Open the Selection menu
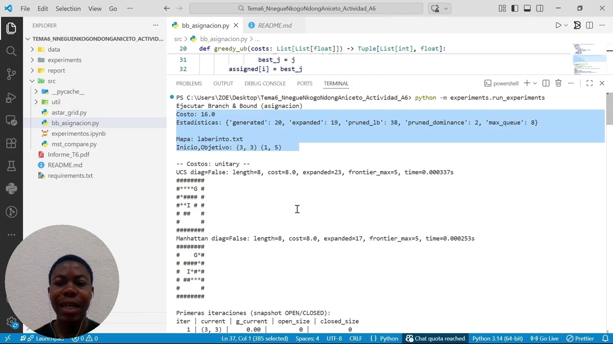This screenshot has height=344, width=613. tap(68, 8)
